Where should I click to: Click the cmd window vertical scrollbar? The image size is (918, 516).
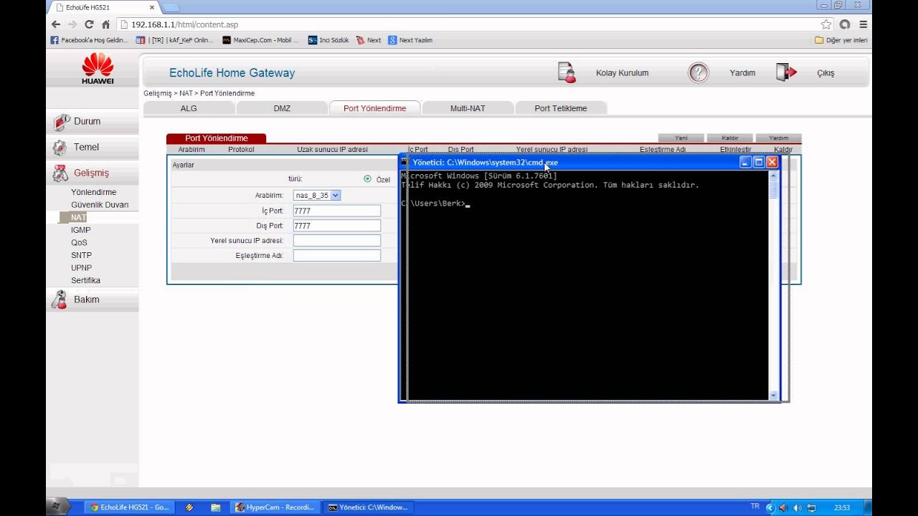(773, 287)
